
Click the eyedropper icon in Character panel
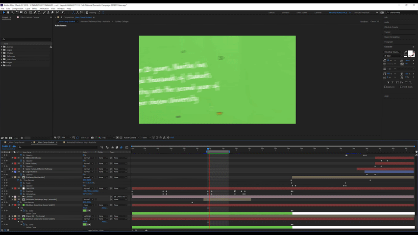pyautogui.click(x=406, y=52)
